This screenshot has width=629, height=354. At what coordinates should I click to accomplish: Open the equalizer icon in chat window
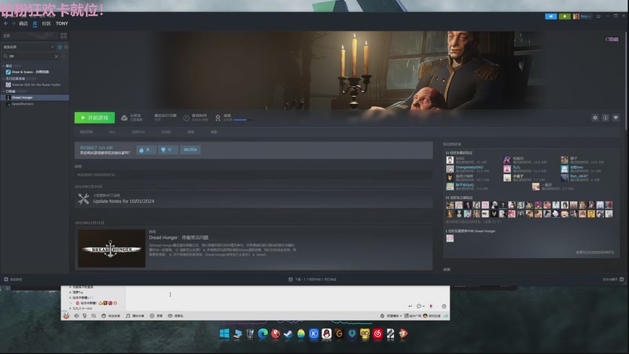(x=94, y=316)
